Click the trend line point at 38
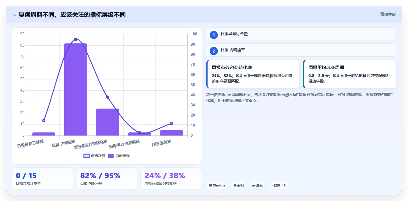Image resolution: width=408 pixels, height=201 pixels. click(108, 97)
